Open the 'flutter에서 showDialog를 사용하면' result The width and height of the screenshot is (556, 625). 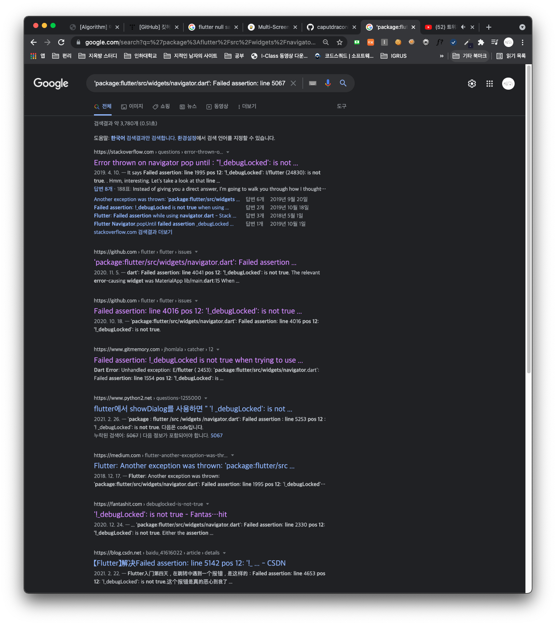coord(193,409)
